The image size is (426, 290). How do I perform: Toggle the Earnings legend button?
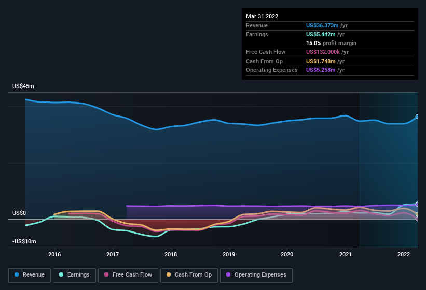(x=74, y=275)
